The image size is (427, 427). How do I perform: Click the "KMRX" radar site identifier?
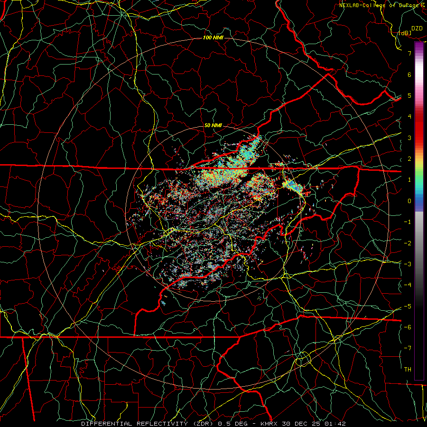pyautogui.click(x=269, y=424)
